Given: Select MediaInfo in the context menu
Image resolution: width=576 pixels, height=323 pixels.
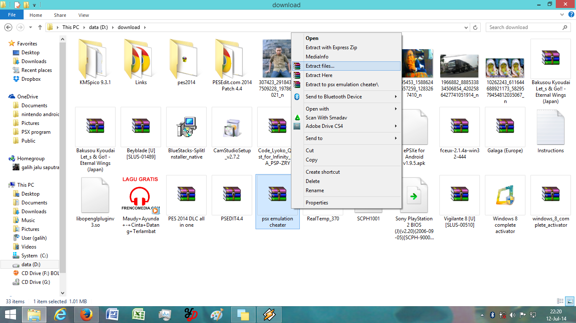Looking at the screenshot, I should coord(346,57).
